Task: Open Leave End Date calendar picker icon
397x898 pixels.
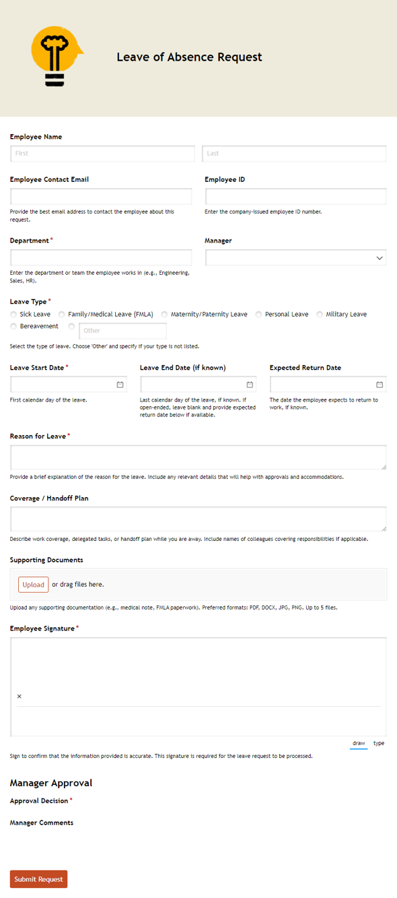Action: pos(250,385)
